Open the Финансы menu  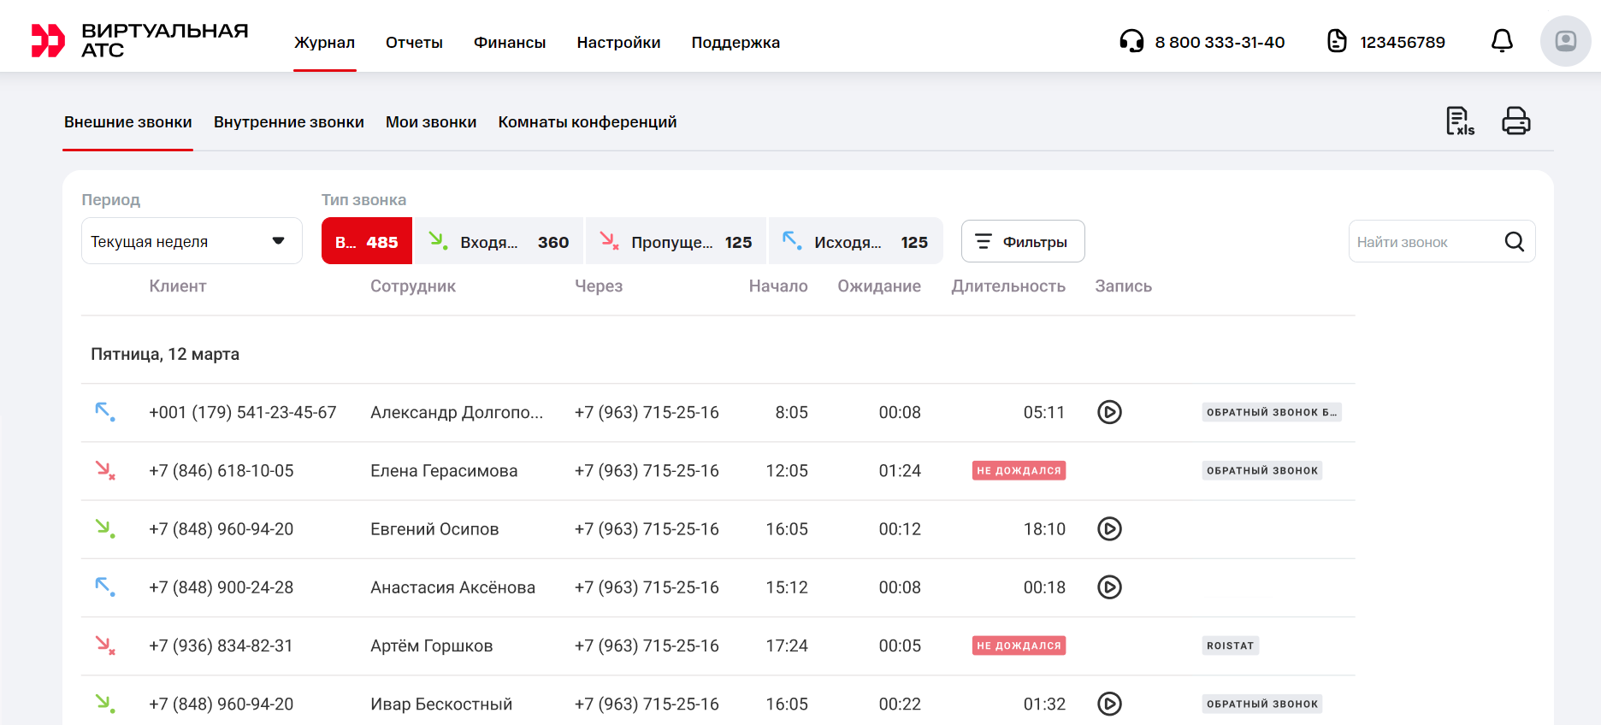pyautogui.click(x=510, y=43)
